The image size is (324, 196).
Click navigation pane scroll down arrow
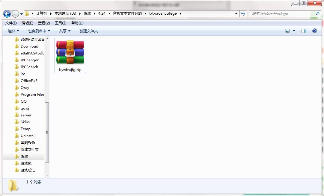tap(47, 175)
